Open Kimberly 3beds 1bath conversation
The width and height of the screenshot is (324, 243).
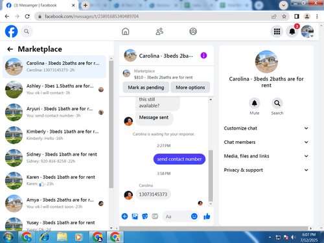tap(54, 135)
